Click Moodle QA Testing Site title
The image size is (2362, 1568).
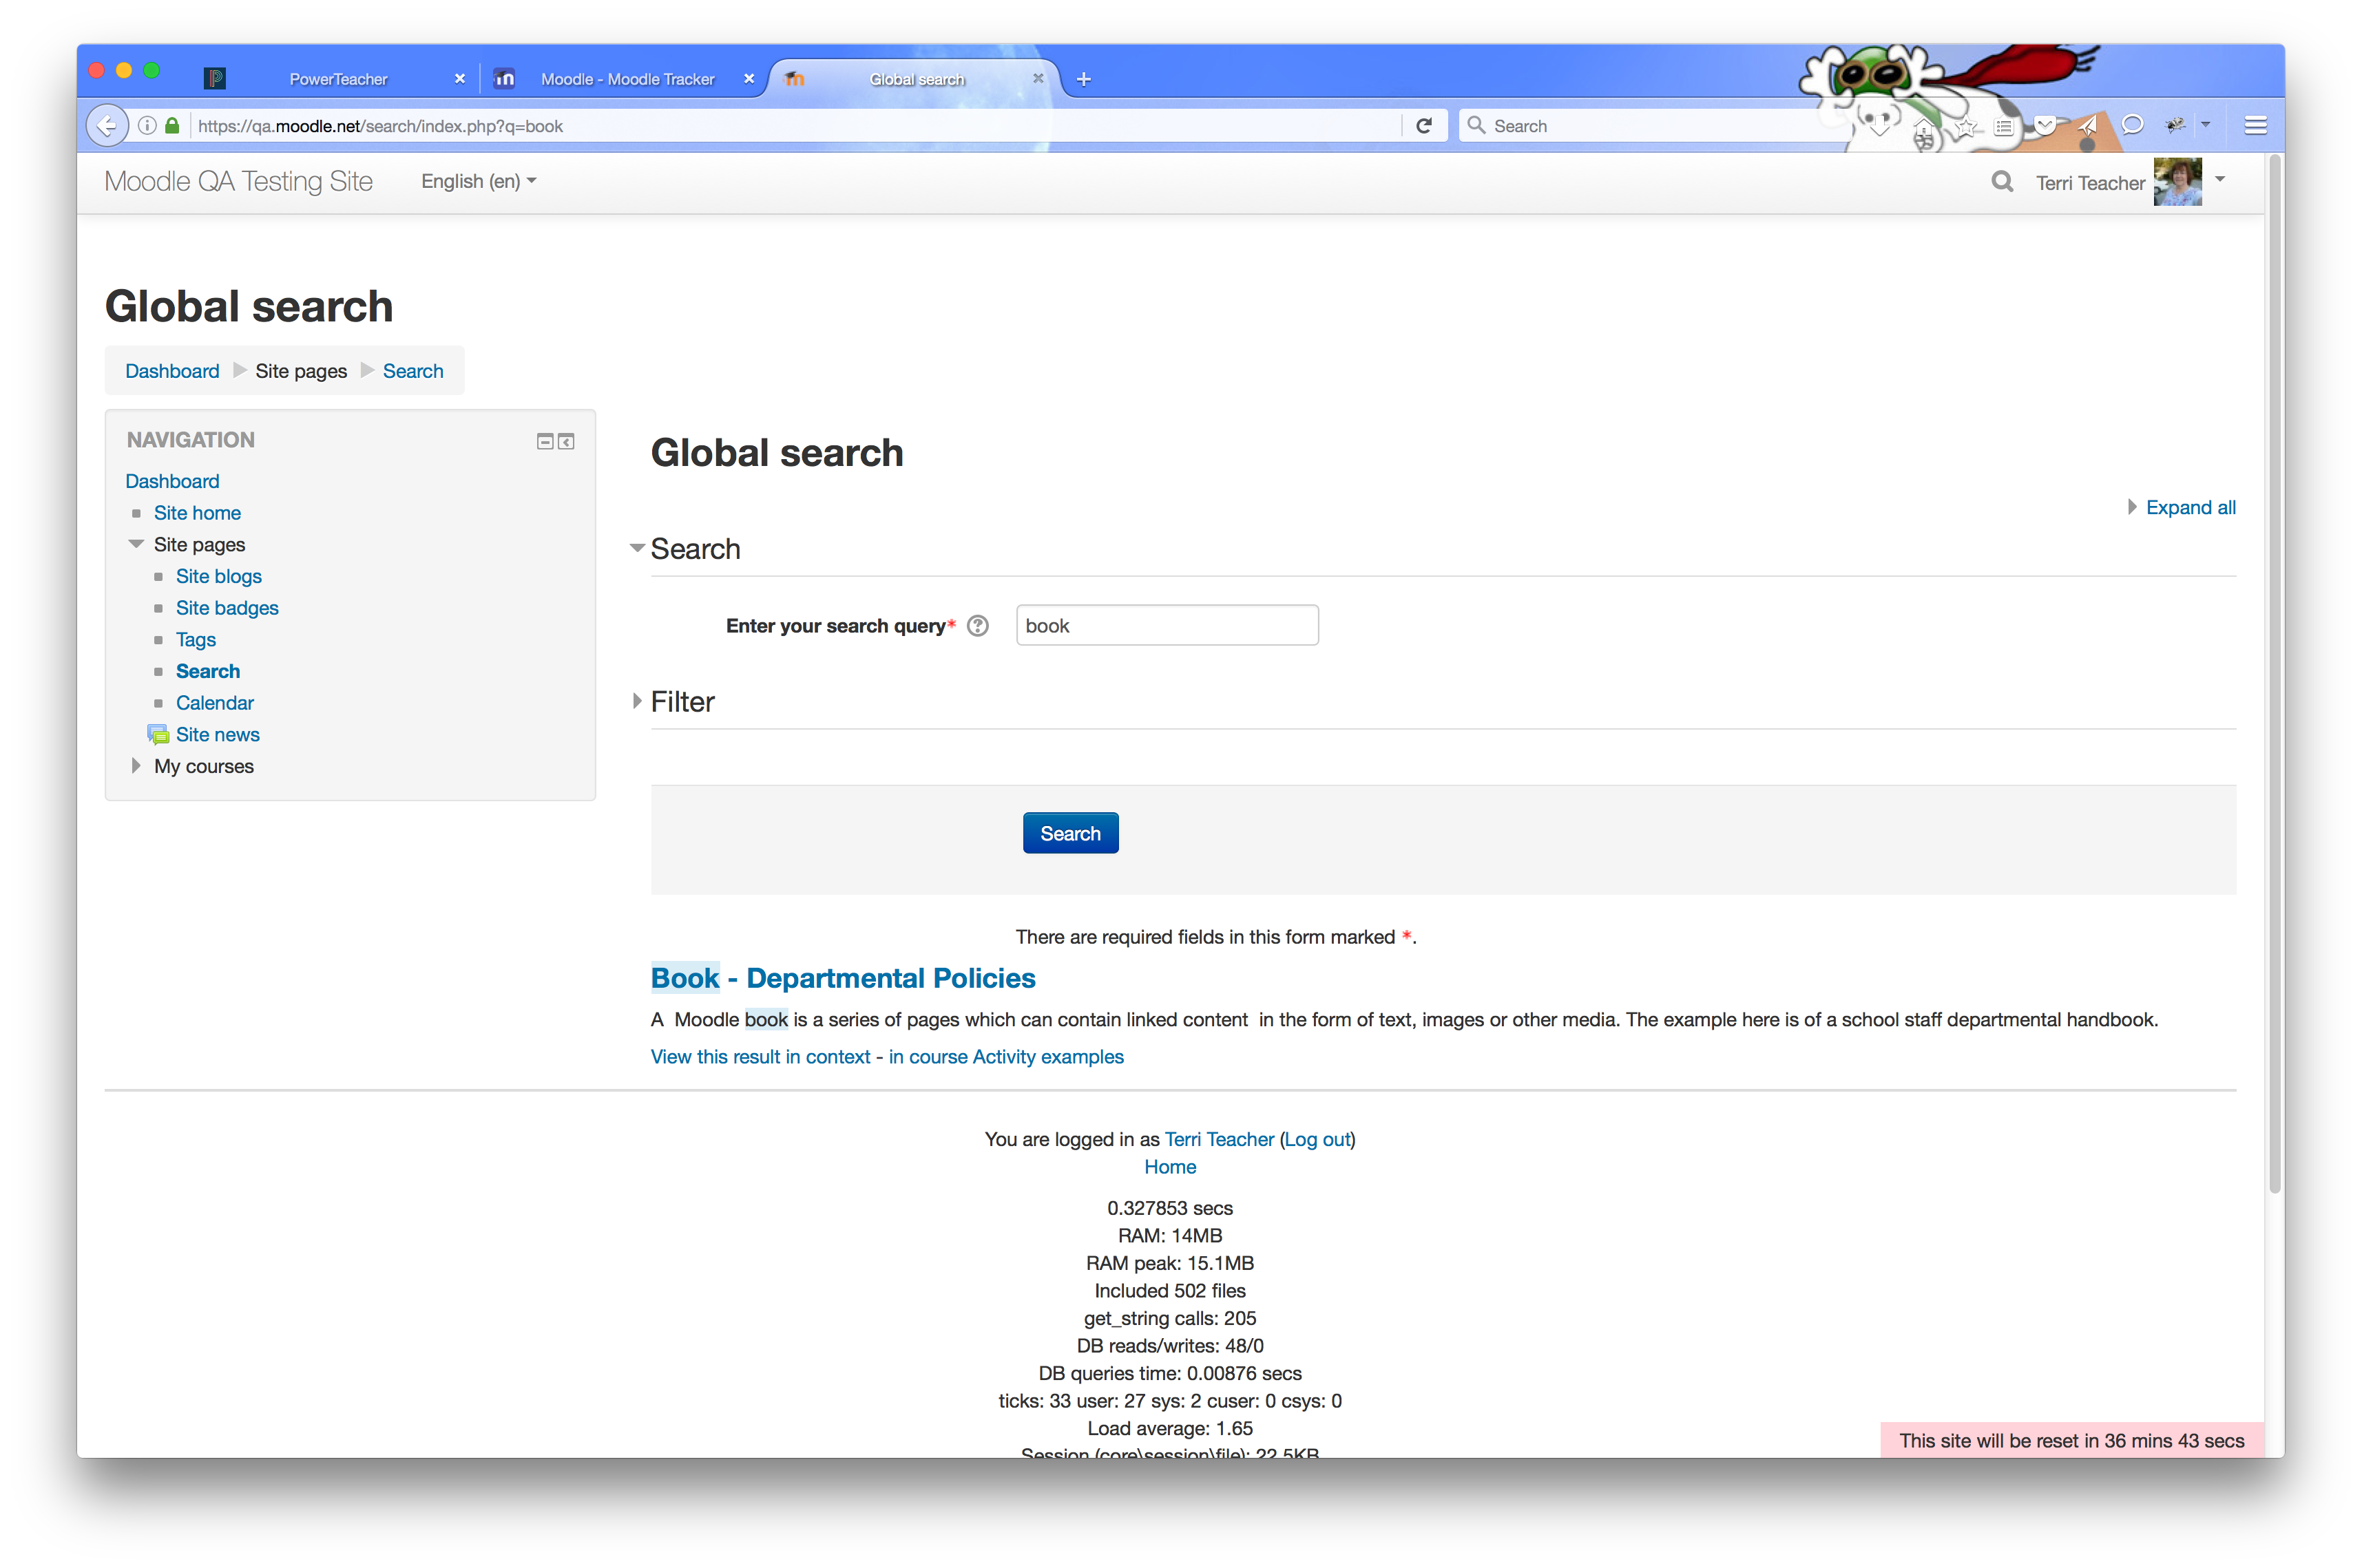click(238, 181)
